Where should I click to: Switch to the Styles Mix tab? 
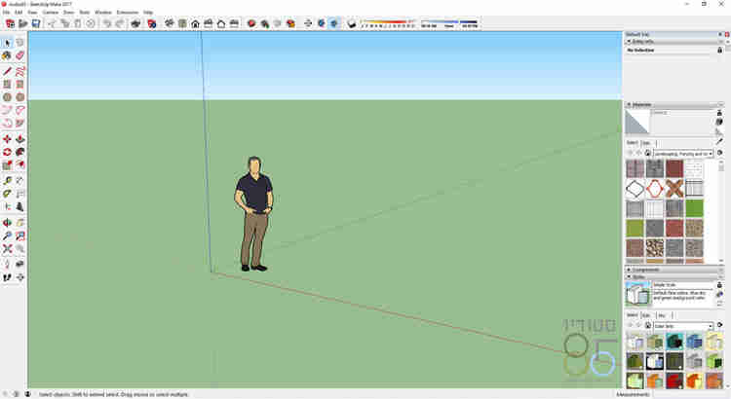tap(662, 315)
